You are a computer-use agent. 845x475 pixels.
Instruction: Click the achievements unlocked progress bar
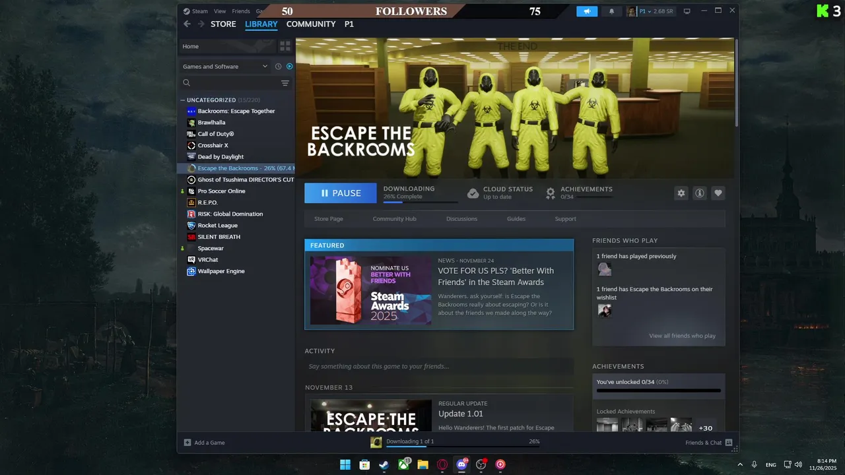(658, 391)
